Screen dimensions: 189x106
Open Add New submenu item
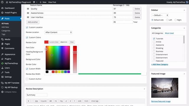[x=5, y=27]
